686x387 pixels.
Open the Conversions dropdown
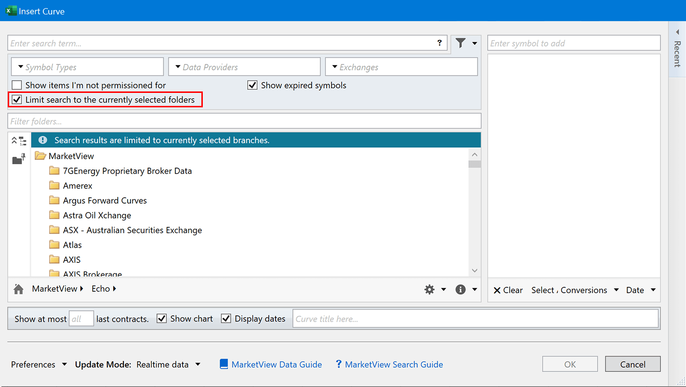pyautogui.click(x=590, y=290)
